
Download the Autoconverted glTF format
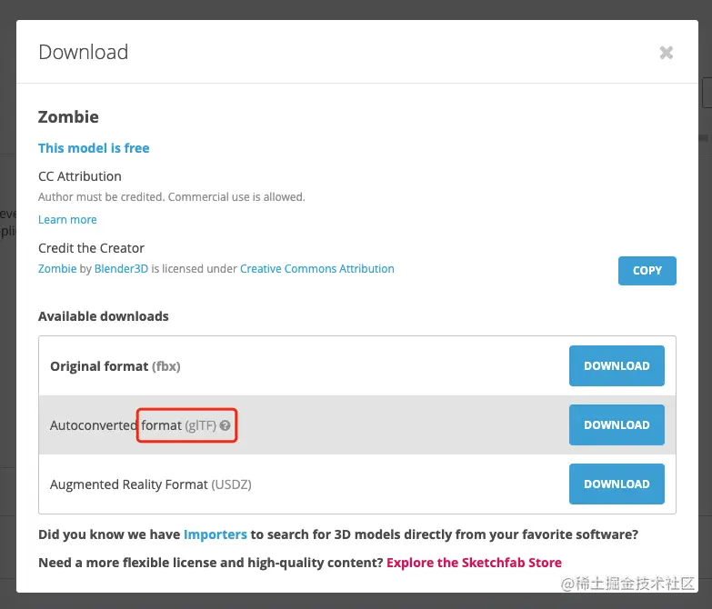click(617, 424)
